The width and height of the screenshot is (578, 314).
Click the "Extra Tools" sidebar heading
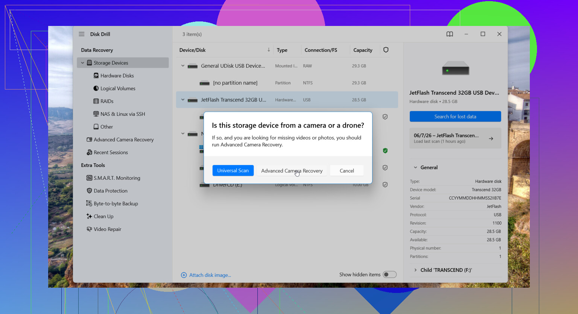coord(93,165)
